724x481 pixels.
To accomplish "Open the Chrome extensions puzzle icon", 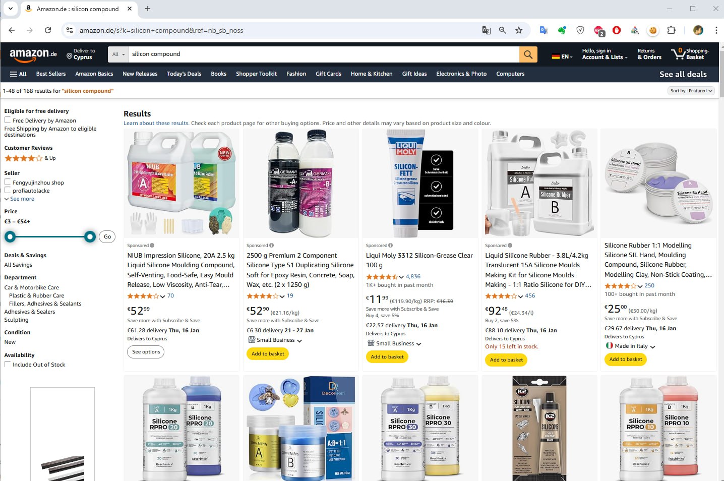I will tap(671, 30).
